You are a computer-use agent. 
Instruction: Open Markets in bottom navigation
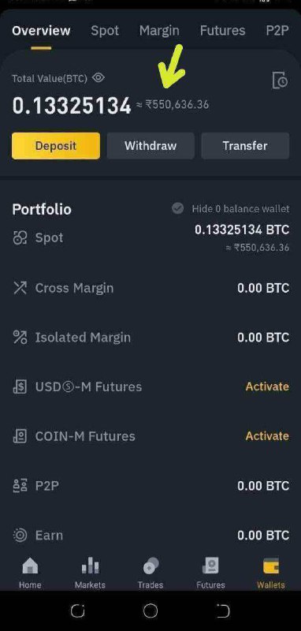click(90, 573)
